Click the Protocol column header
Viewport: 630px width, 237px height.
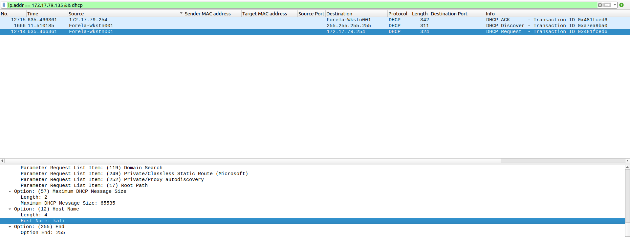point(398,14)
